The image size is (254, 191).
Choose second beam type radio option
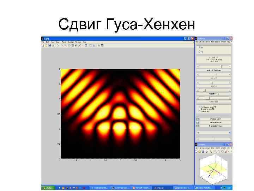click(x=199, y=109)
